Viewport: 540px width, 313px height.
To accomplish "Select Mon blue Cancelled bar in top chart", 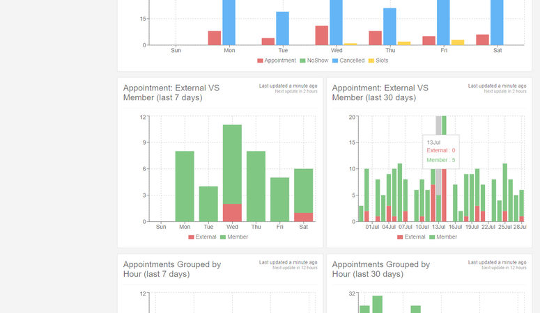I will 229,22.
